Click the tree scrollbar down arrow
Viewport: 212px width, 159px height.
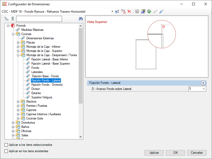tap(81, 137)
